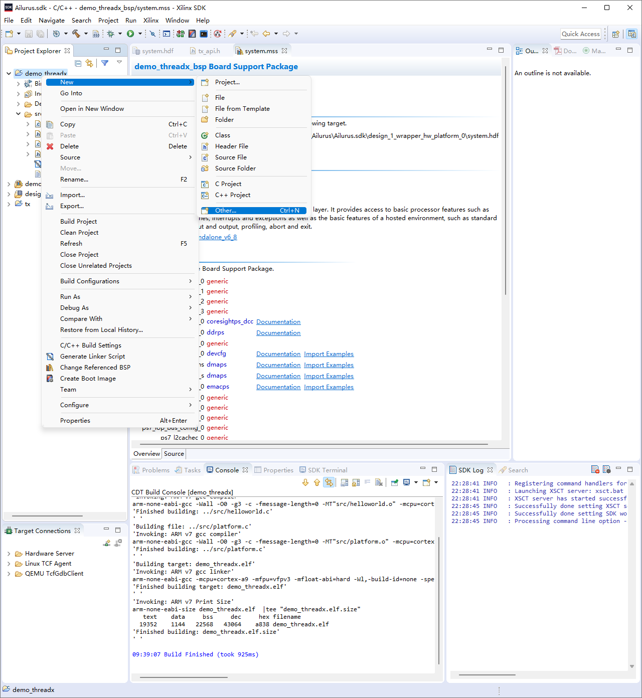
Task: Click the green bug Debug icon
Action: (111, 34)
